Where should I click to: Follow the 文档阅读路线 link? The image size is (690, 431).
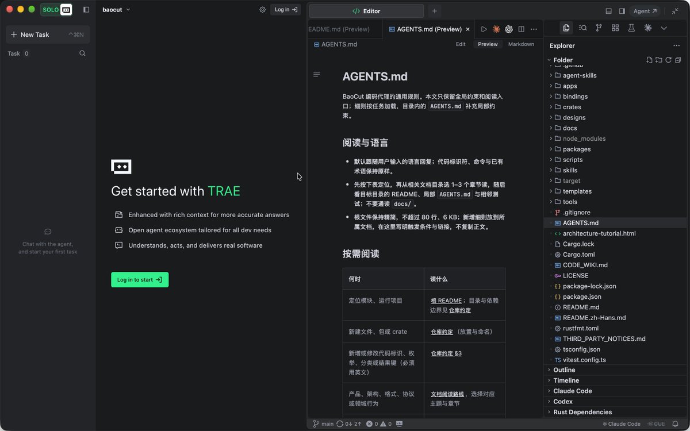(447, 394)
